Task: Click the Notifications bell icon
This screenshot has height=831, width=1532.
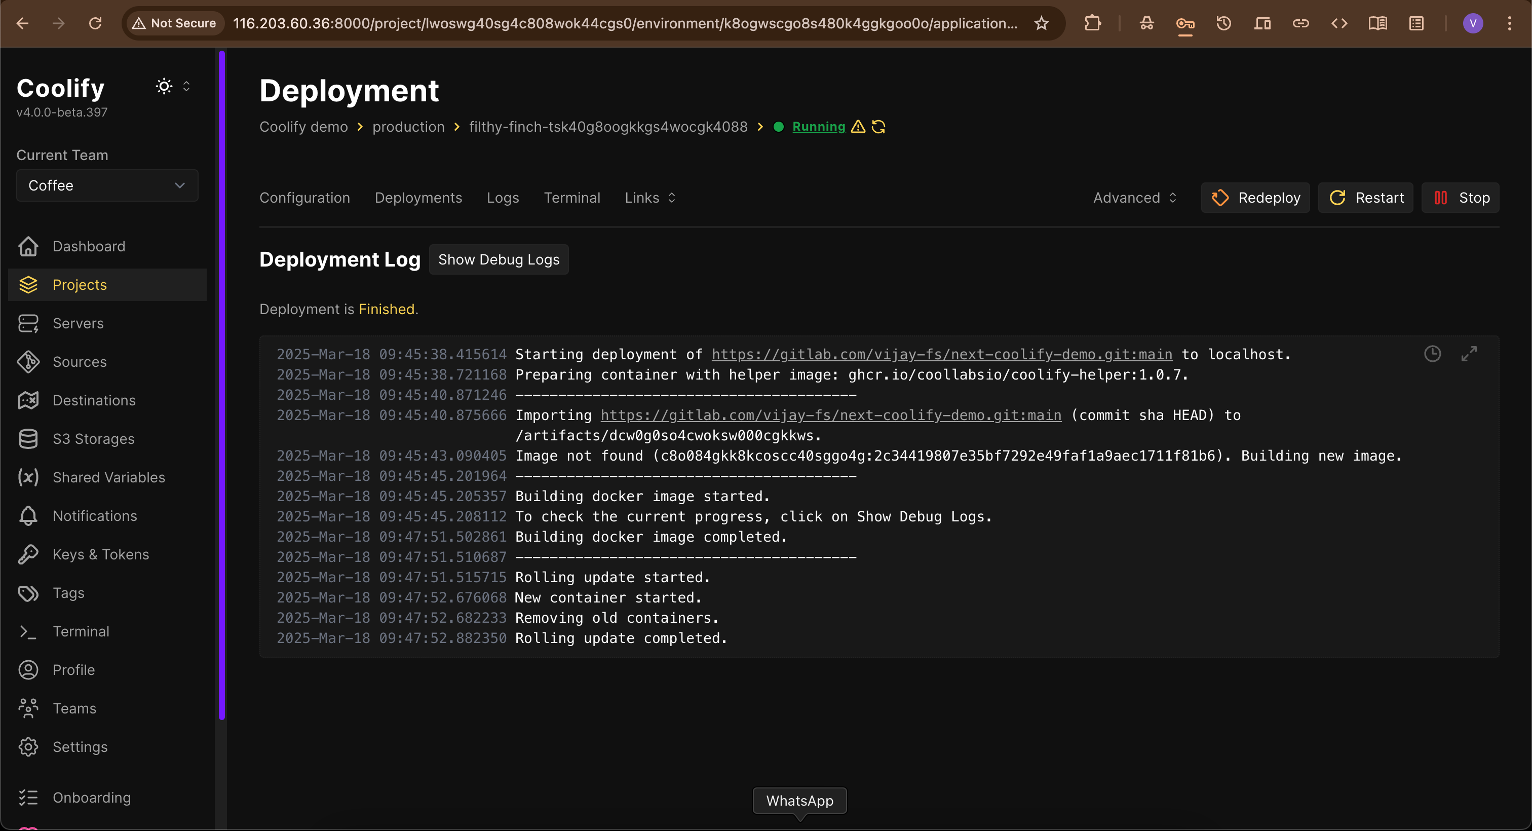Action: (28, 516)
